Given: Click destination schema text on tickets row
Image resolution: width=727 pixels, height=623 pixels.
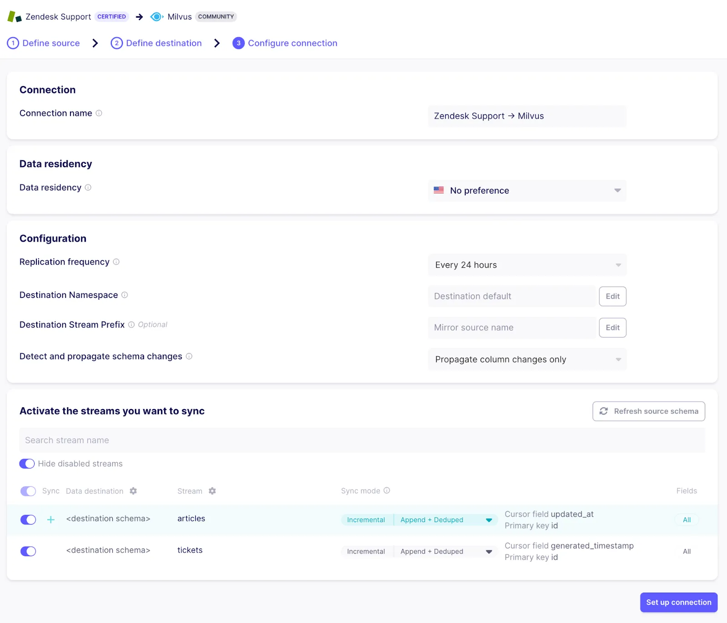Looking at the screenshot, I should click(108, 550).
